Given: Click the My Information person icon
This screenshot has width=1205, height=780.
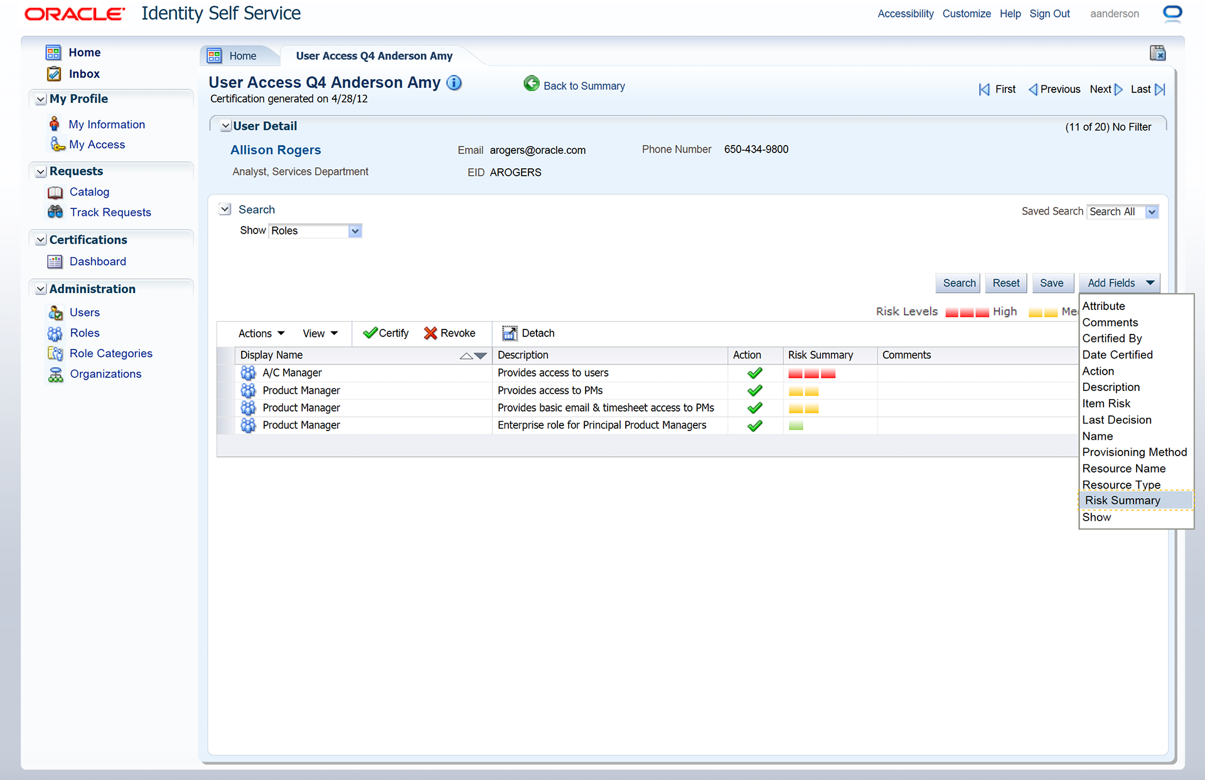Looking at the screenshot, I should [55, 124].
